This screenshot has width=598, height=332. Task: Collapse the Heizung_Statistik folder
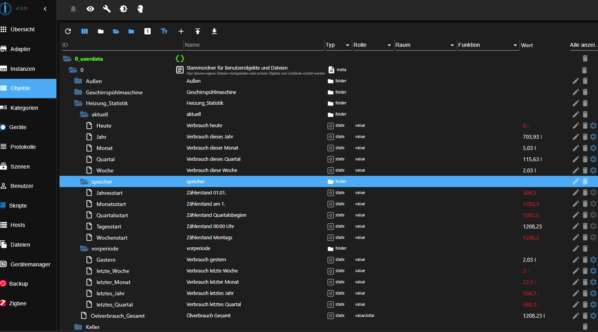pyautogui.click(x=78, y=103)
